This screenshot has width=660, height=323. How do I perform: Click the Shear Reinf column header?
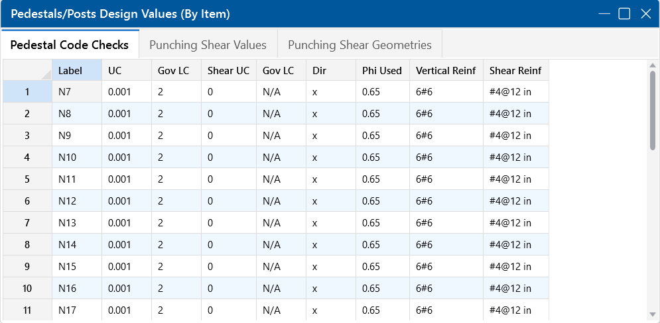516,70
